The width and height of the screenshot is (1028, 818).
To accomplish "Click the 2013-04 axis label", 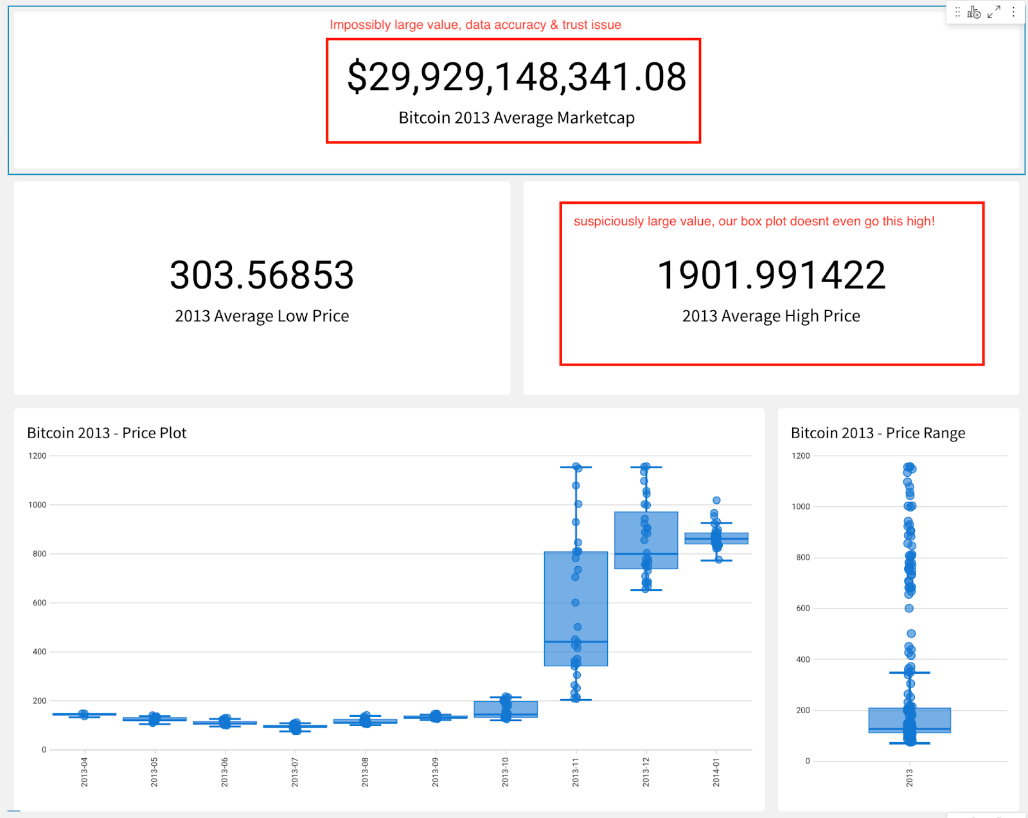I will (84, 772).
